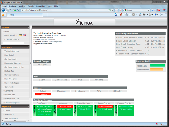Viewport: 169px width, 127px height.
Task: Click the www.icinga.org link
Action: click(x=49, y=39)
